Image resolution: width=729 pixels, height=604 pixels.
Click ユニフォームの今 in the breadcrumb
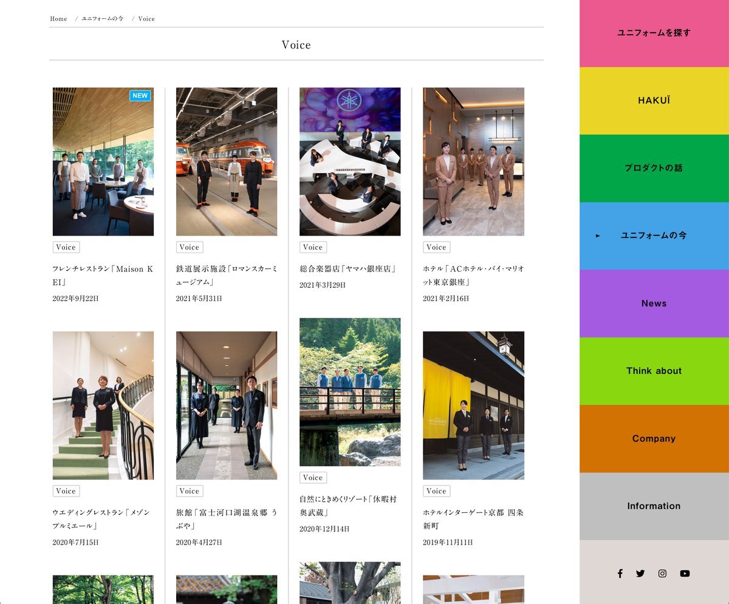[x=103, y=19]
